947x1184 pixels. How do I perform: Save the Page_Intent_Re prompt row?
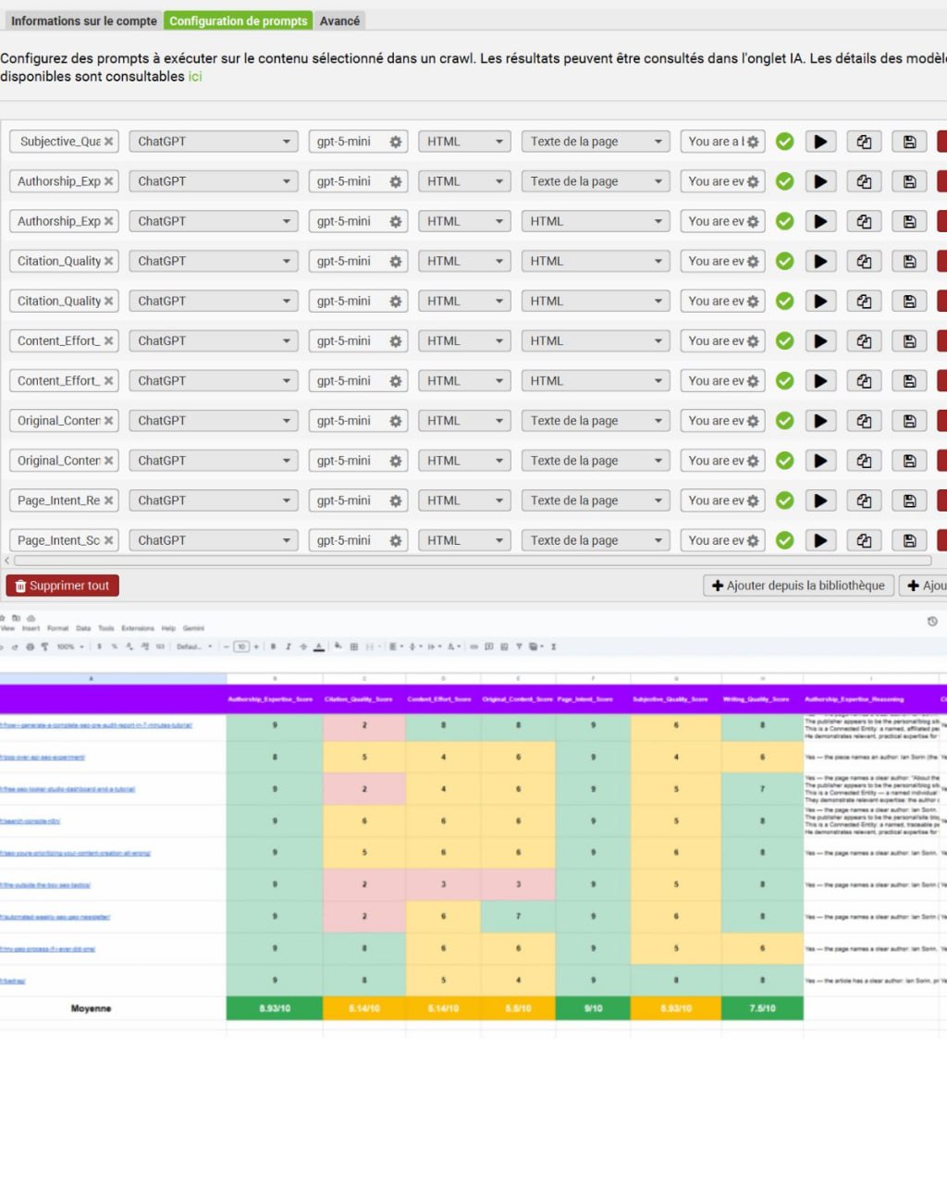click(x=909, y=500)
